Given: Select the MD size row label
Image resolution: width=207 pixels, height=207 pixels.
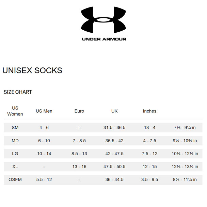Looking at the screenshot, I should [x=15, y=141].
